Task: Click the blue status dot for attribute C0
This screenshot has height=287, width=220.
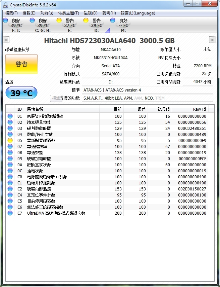Action: pyautogui.click(x=10, y=176)
